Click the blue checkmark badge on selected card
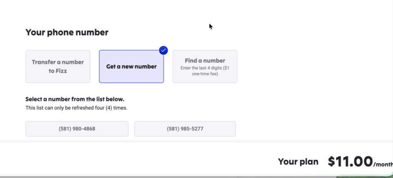 (163, 50)
